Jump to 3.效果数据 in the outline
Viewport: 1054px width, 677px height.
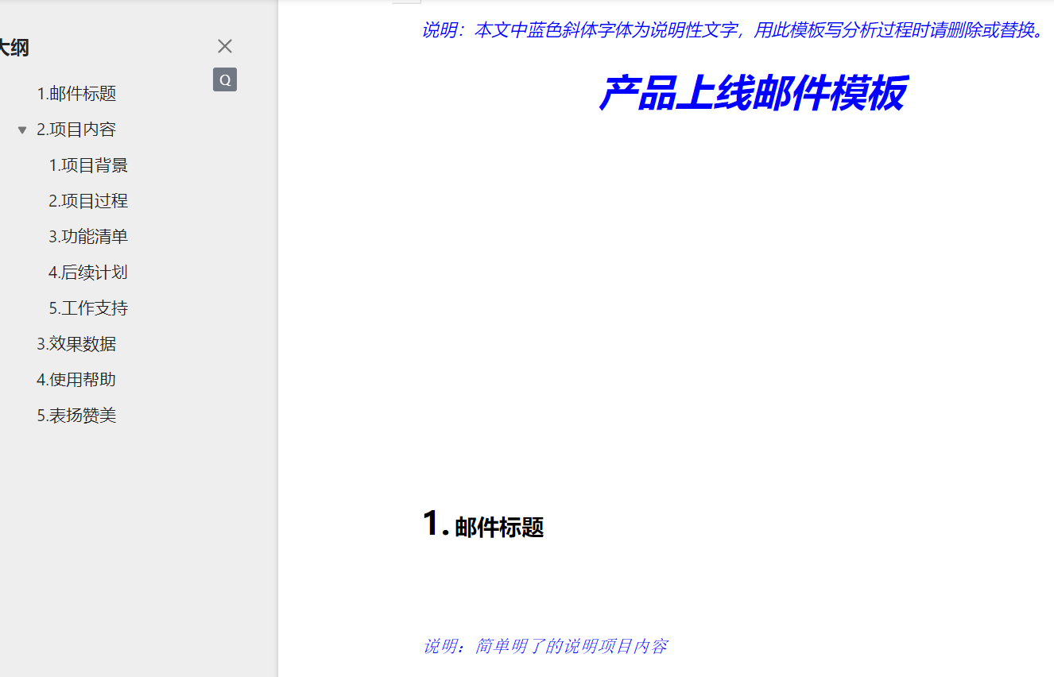[x=76, y=344]
